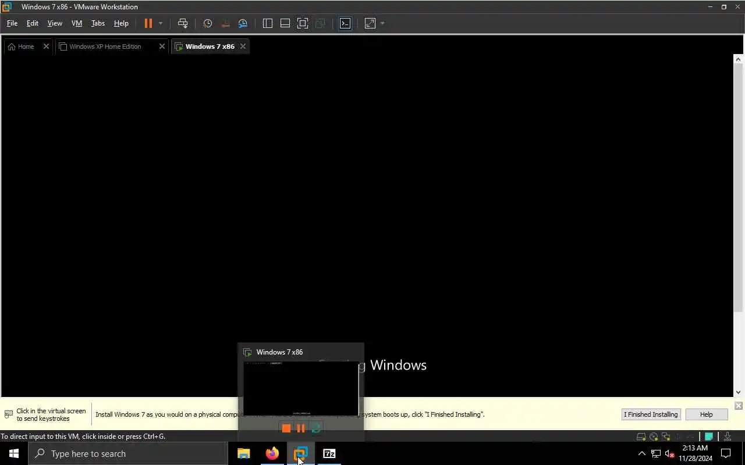This screenshot has width=745, height=465.
Task: Open the Help menu
Action: pyautogui.click(x=121, y=23)
